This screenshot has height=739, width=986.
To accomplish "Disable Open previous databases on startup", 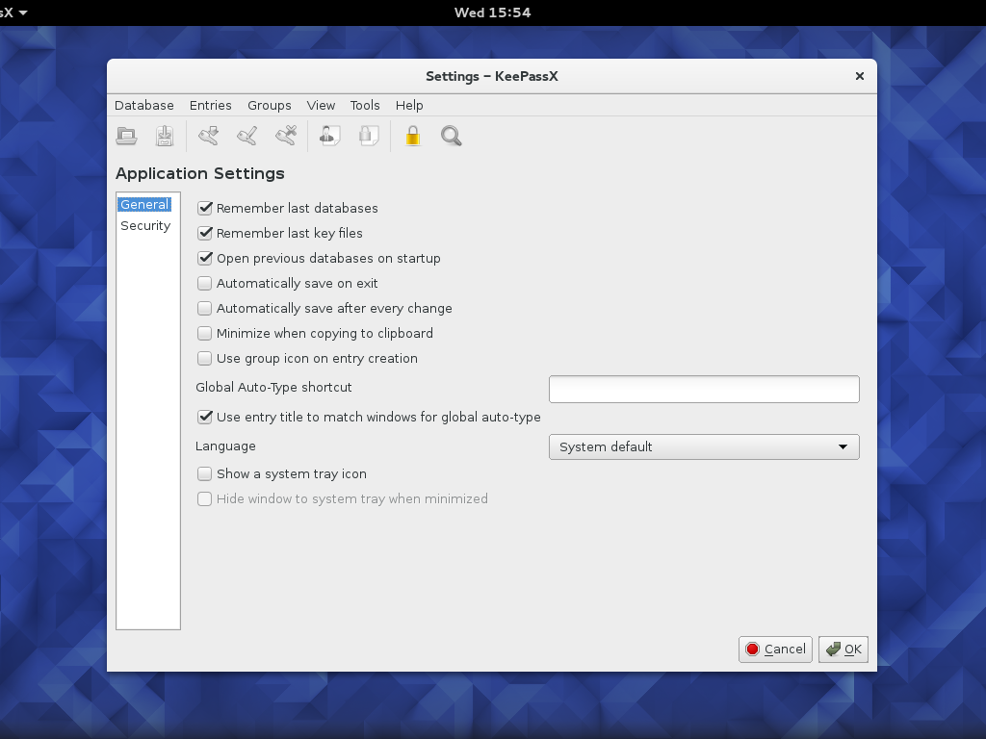I will point(205,258).
